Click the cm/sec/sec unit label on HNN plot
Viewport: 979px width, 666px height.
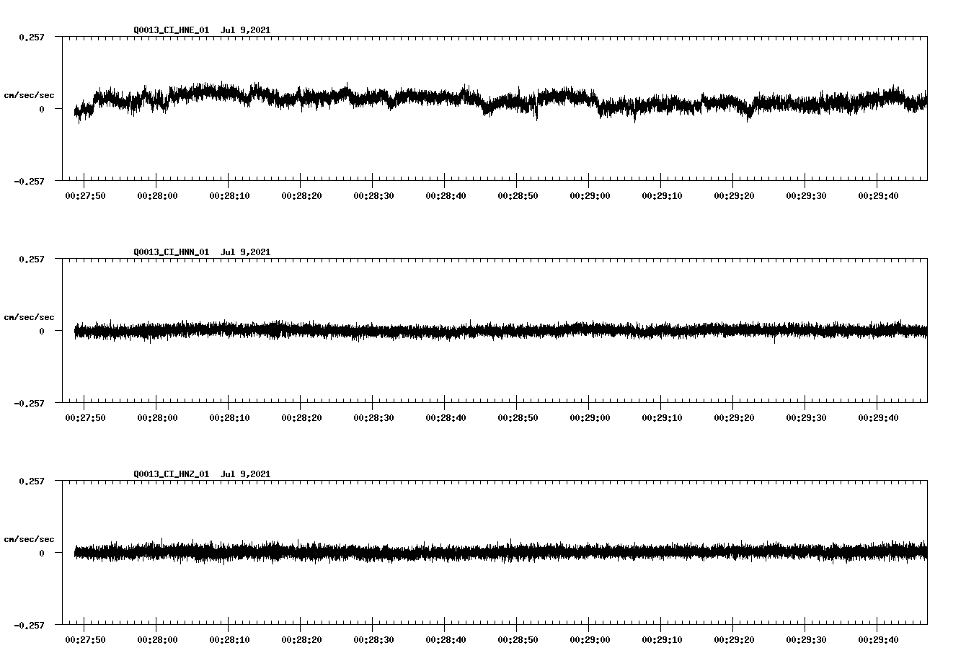click(29, 316)
